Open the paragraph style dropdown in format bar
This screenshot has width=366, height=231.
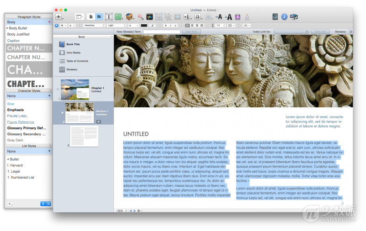64,26
